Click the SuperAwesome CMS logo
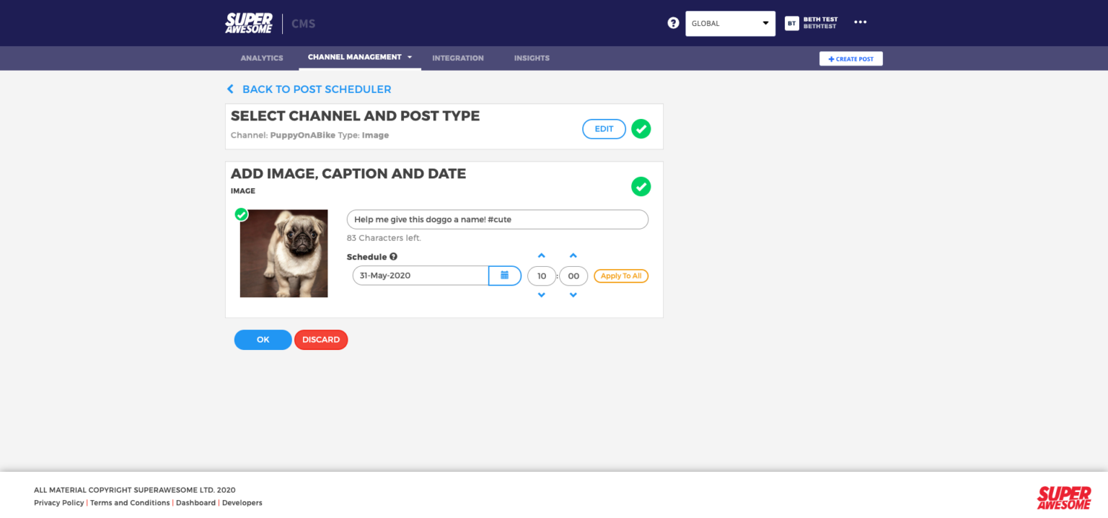Screen dimensions: 1108x518 pos(249,22)
